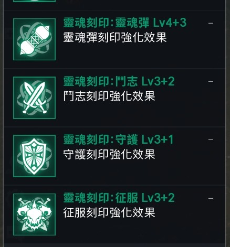Click description 靈魂彈刻印強化效果
Screen dimensions: 230x247
[115, 37]
